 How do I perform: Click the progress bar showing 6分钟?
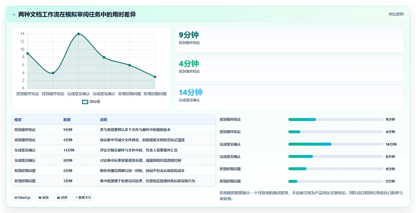point(336,169)
